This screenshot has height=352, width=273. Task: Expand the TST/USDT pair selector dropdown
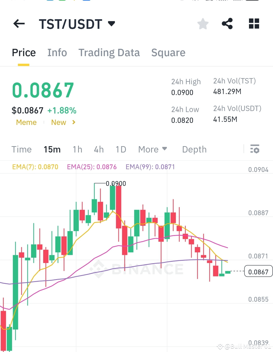pos(111,24)
